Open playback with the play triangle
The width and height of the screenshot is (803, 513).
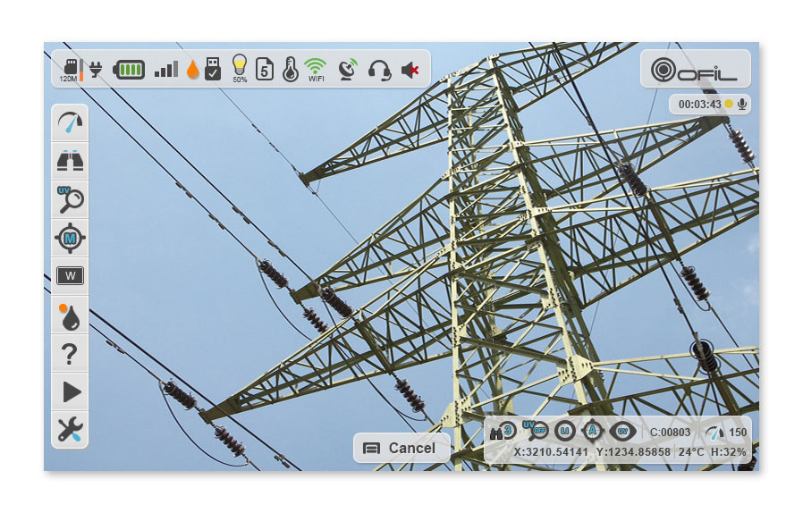point(70,392)
